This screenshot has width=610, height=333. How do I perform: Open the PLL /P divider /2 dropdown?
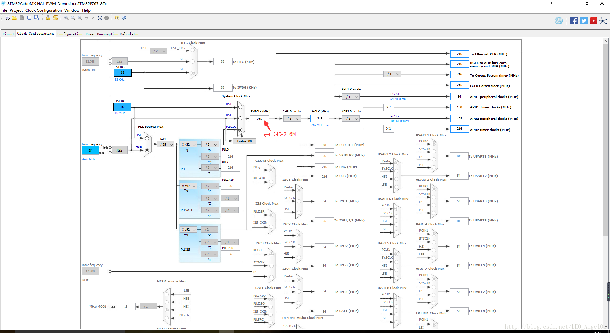coord(210,145)
